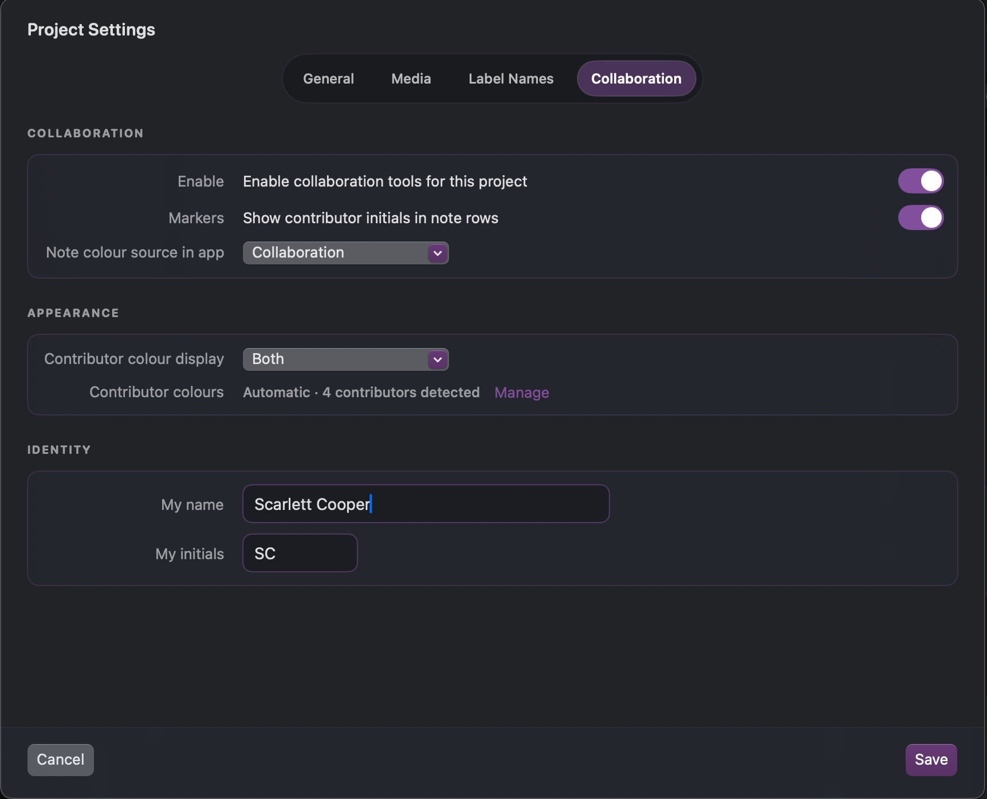987x799 pixels.
Task: Click the chevron on the Both dropdown
Action: point(437,359)
